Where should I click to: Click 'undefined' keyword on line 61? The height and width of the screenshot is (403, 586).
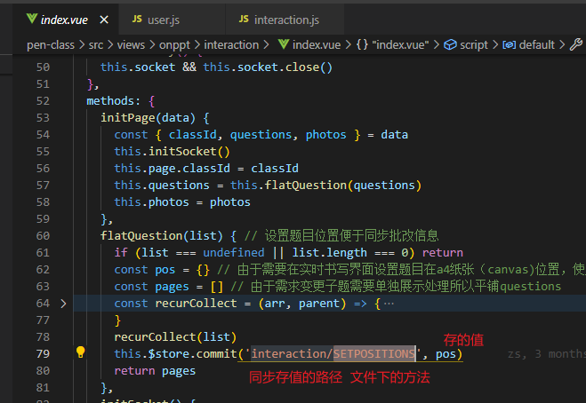pyautogui.click(x=234, y=253)
